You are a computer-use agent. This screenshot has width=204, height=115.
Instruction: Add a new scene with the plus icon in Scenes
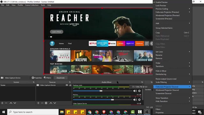coord(2,103)
